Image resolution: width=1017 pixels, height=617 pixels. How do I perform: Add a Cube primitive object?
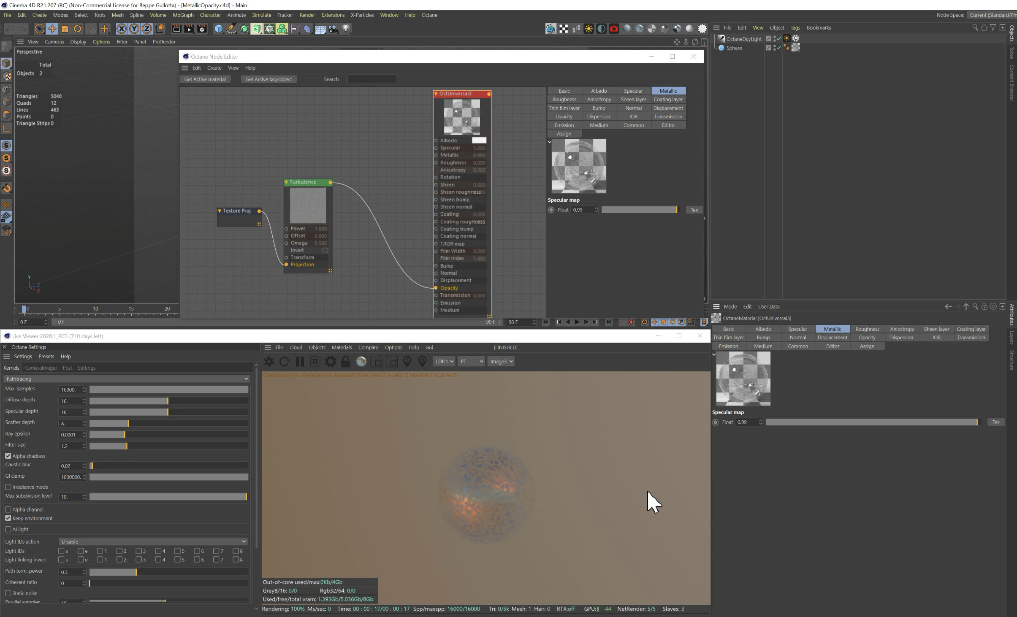point(218,29)
